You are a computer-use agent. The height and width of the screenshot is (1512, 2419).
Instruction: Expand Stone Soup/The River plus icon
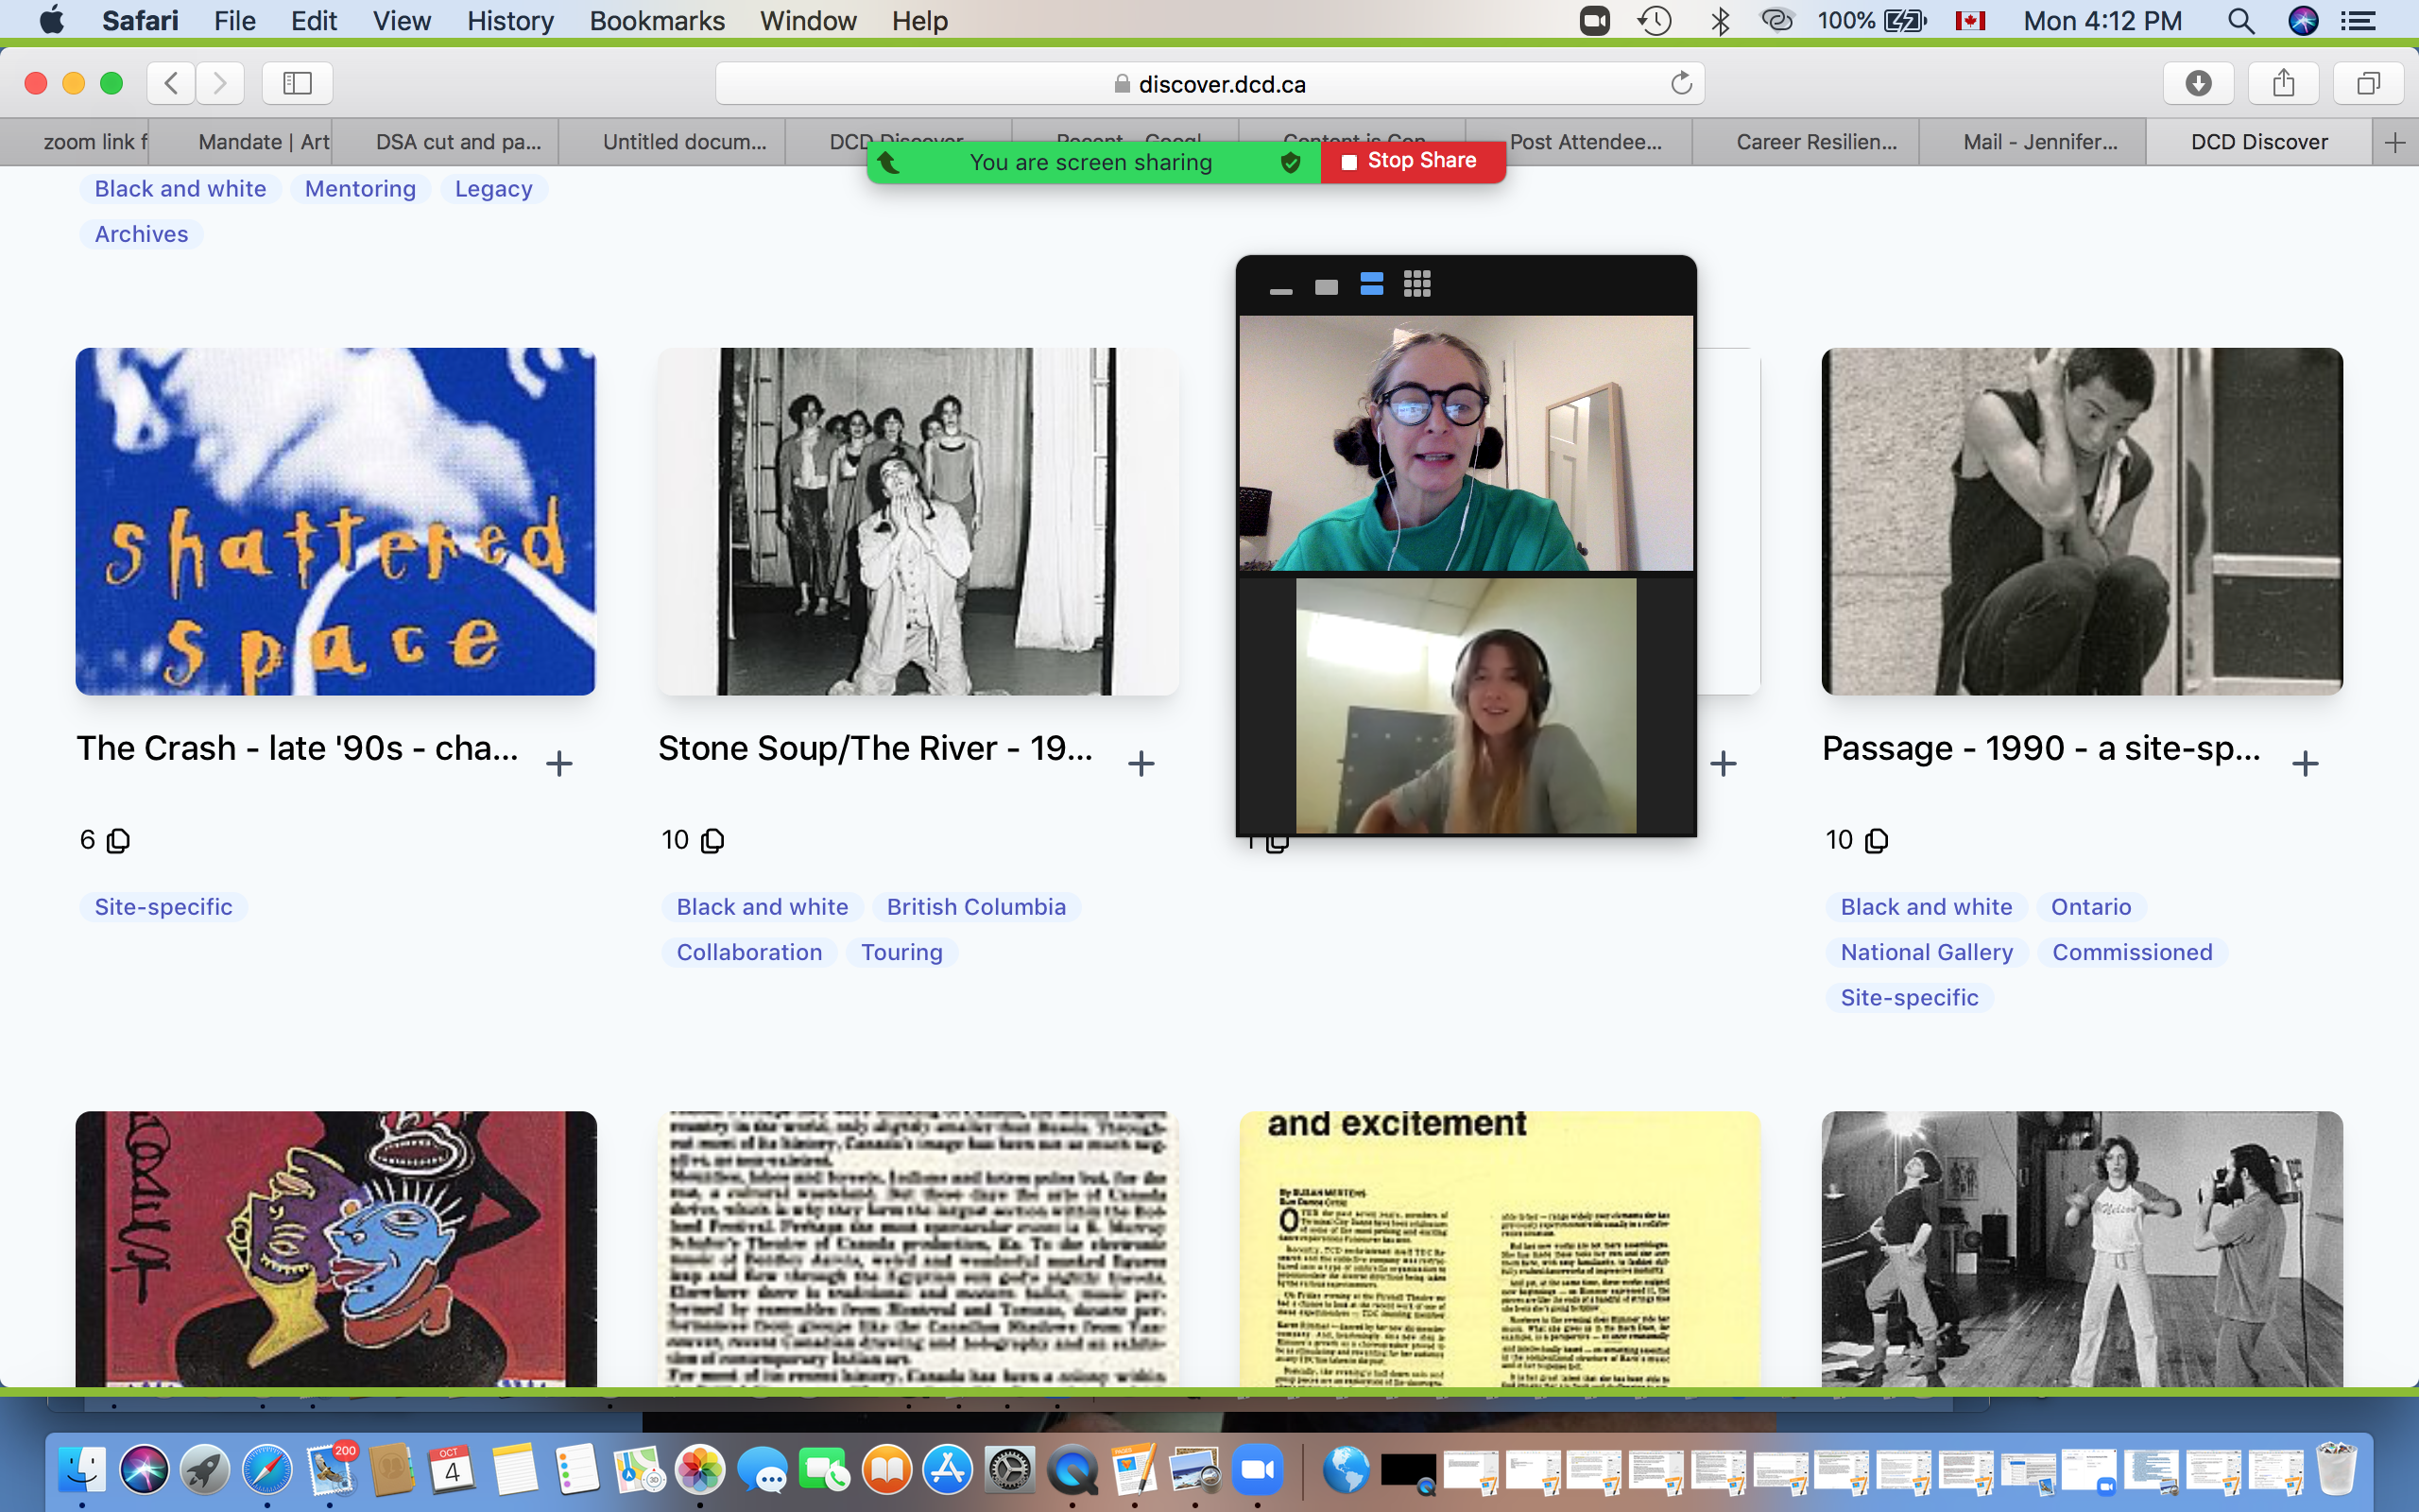pyautogui.click(x=1141, y=764)
